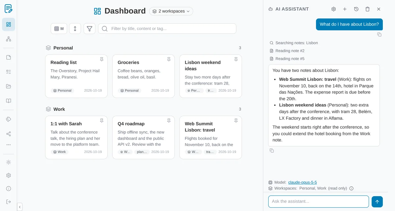This screenshot has width=395, height=211.
Task: Open the checklist tasks icon in sidebar
Action: [9, 72]
